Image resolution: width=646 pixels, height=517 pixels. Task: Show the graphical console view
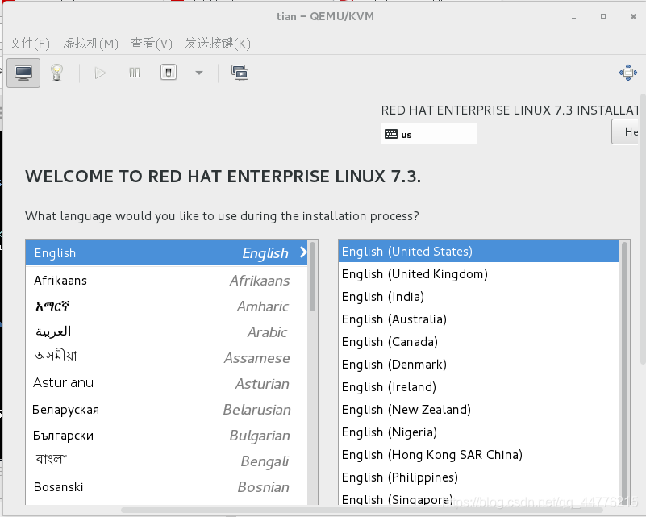23,73
